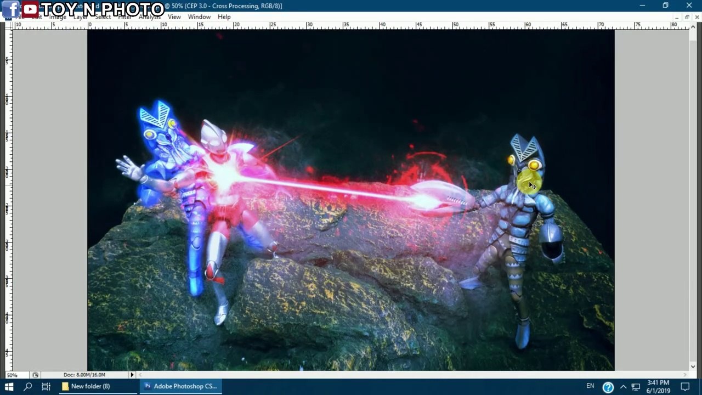This screenshot has height=395, width=702.
Task: Click the vertical scrollbar's up arrow
Action: coord(693,26)
